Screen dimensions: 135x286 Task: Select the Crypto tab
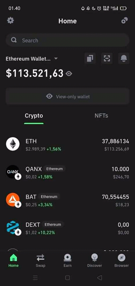(34, 116)
